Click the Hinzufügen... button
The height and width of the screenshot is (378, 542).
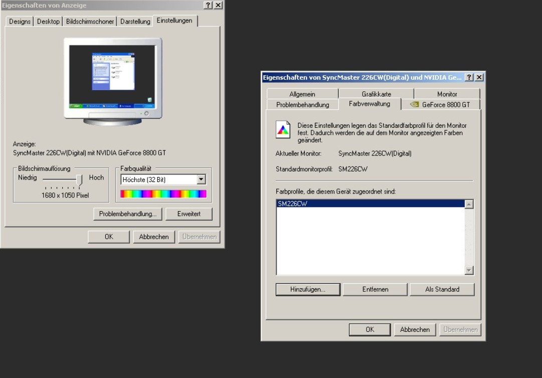point(308,289)
